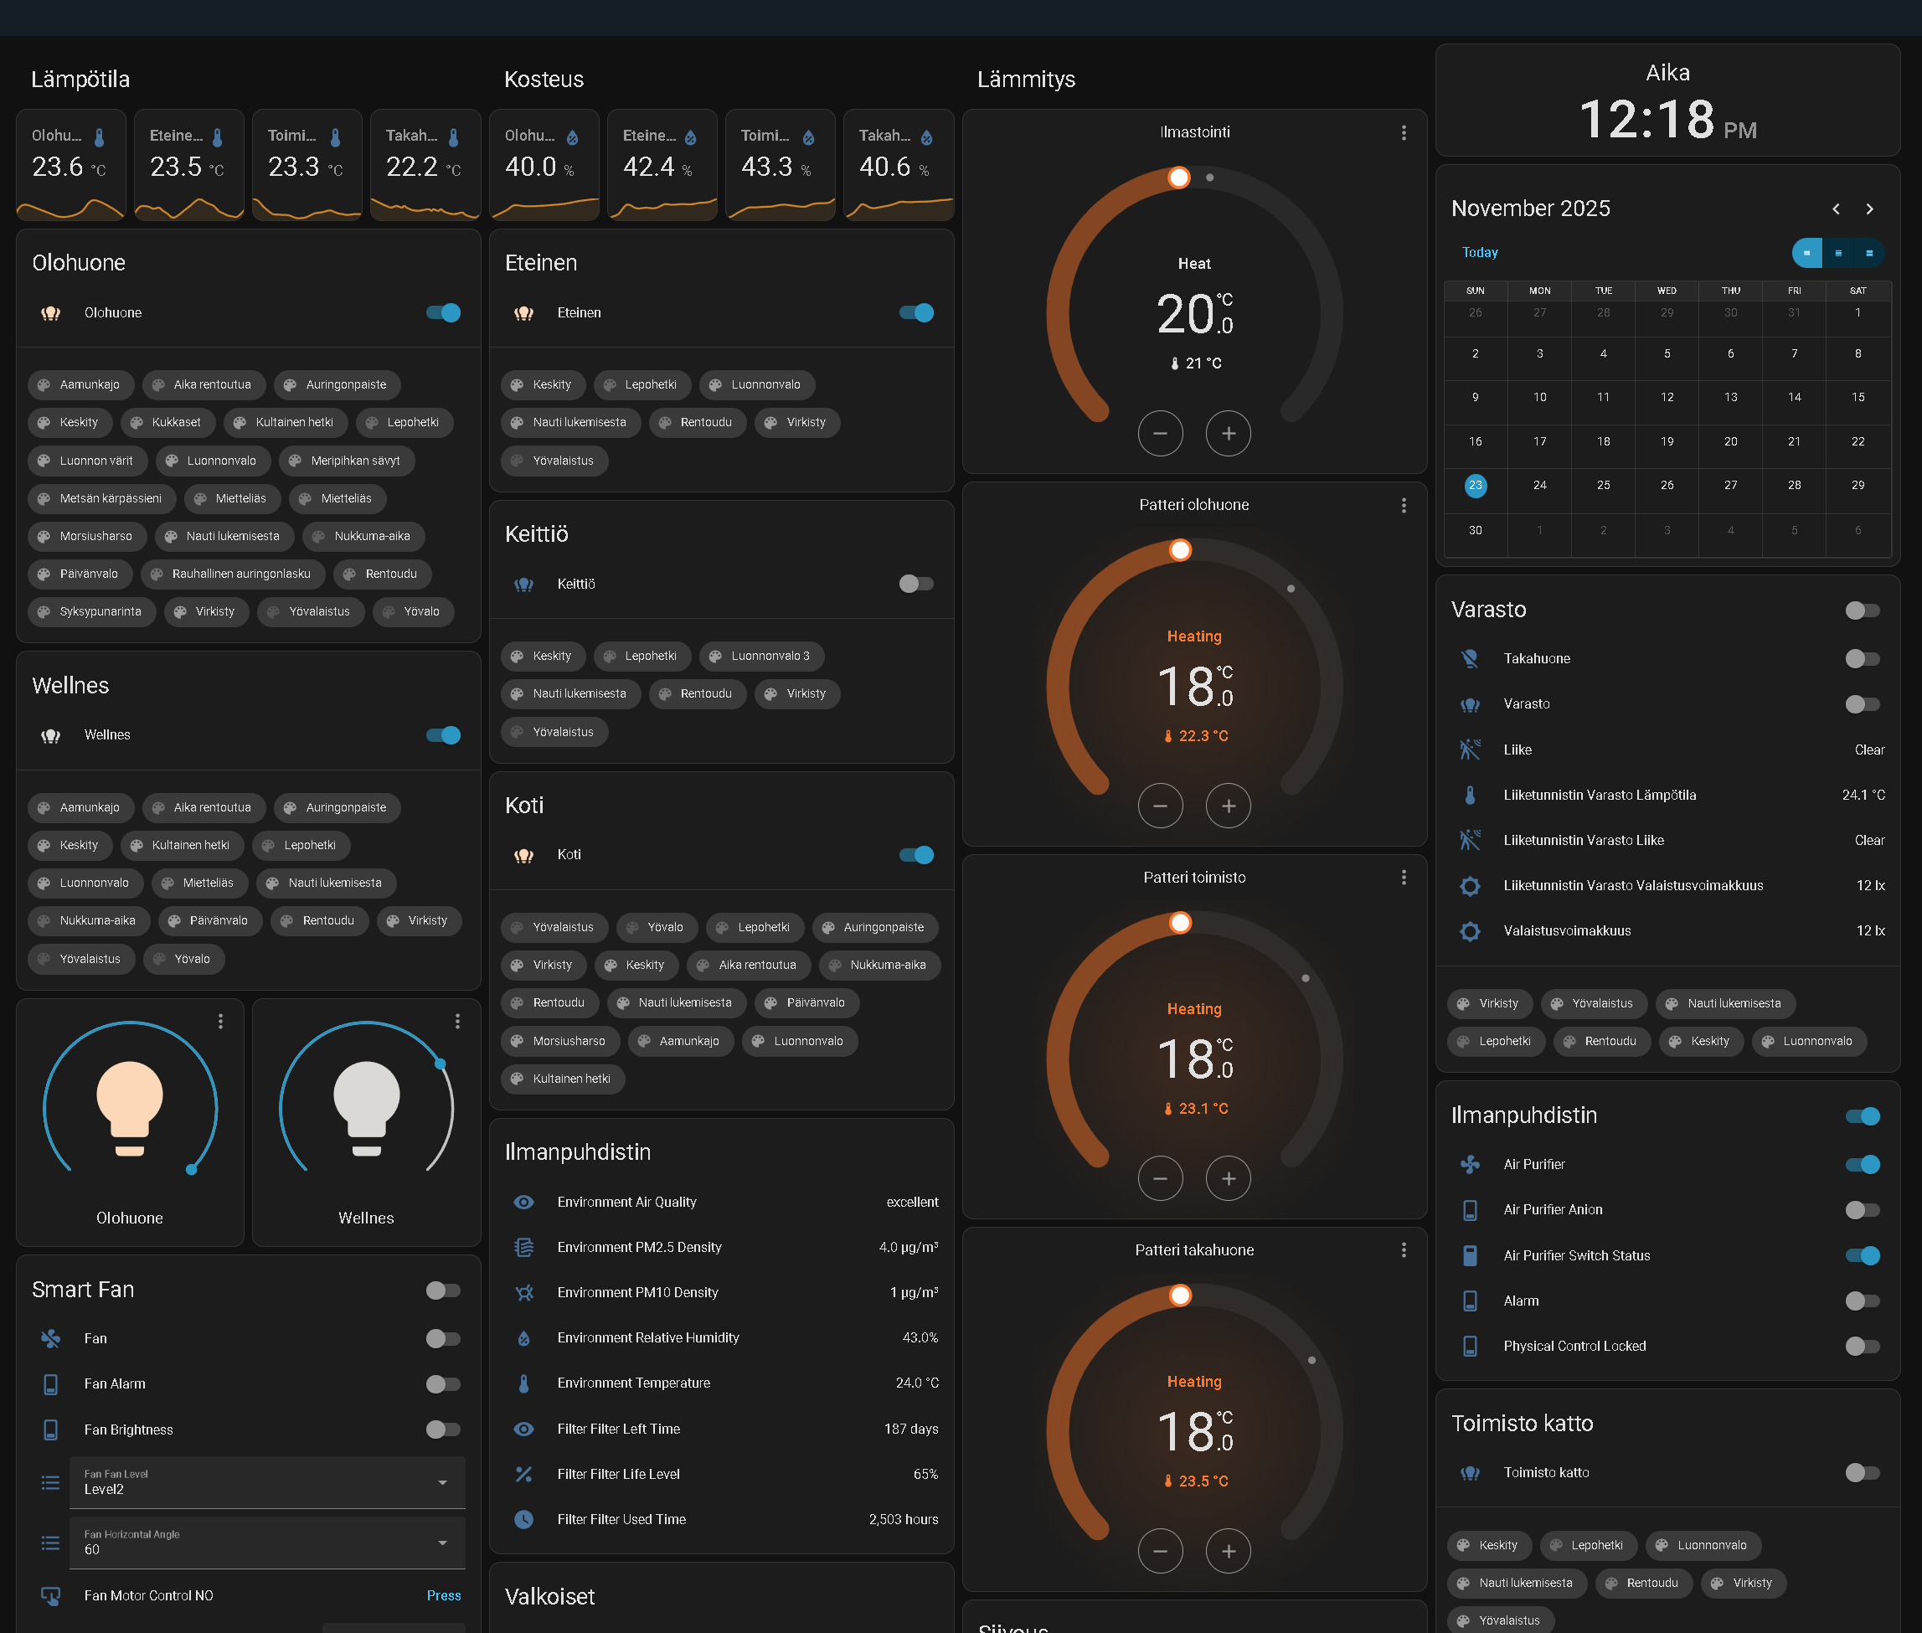Open Ilmastointi thermostat three-dot menu
The image size is (1922, 1633).
pos(1404,132)
